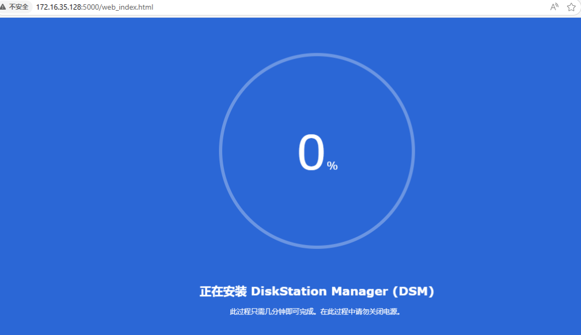Click the :5000 port in the address bar
Screen dimensions: 581x335
click(90, 8)
